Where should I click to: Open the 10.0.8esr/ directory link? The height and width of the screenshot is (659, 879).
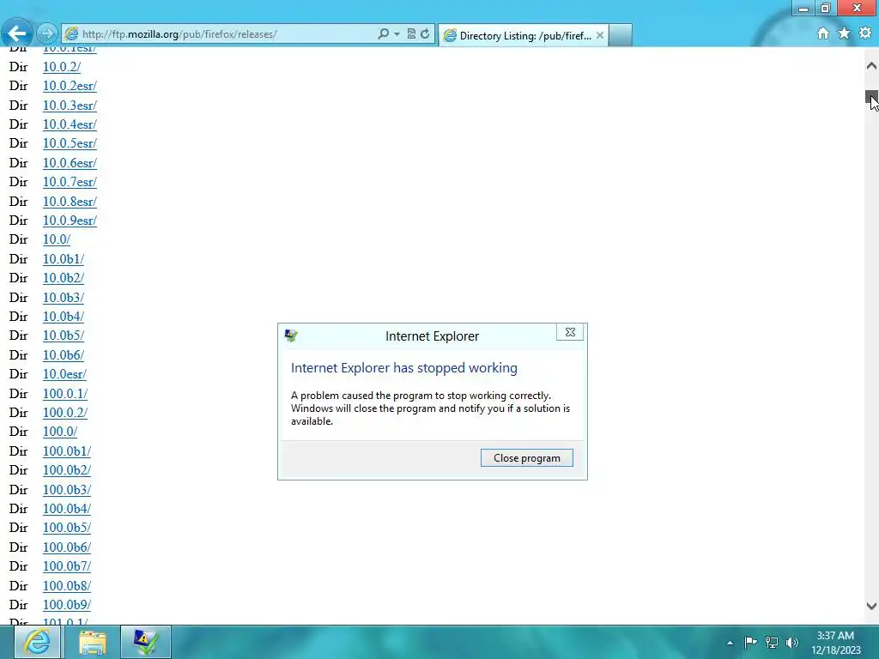point(70,201)
